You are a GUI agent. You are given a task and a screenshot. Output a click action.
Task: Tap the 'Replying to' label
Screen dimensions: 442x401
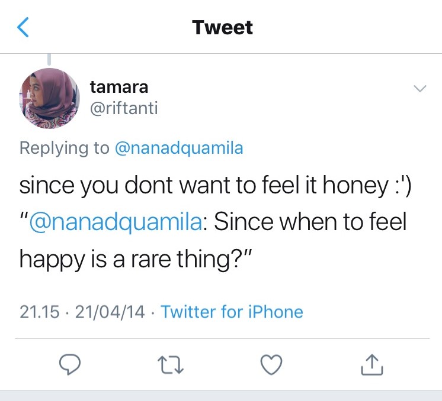64,148
